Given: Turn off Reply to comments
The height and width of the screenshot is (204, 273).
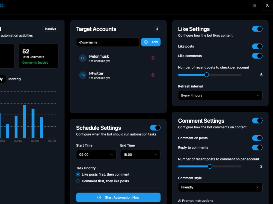Looking at the screenshot, I should (x=257, y=148).
